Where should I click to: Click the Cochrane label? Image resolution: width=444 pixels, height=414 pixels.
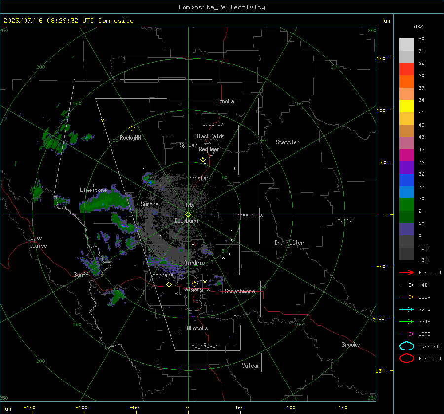[x=161, y=275]
